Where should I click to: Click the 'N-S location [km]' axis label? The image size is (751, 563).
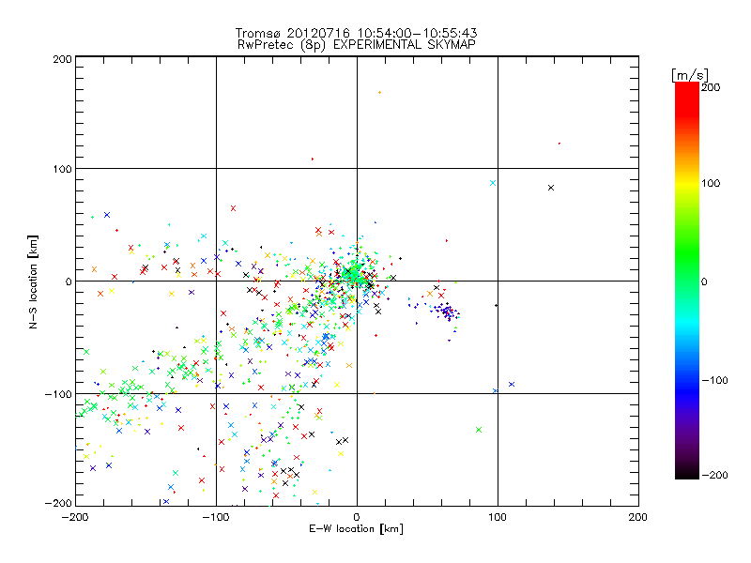(33, 281)
